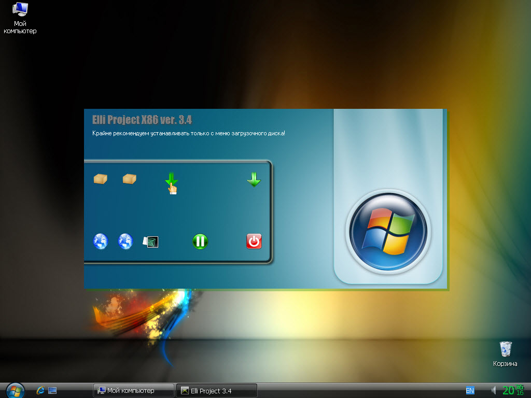The width and height of the screenshot is (531, 398).
Task: Click the green down arrow above the power button
Action: pyautogui.click(x=254, y=179)
